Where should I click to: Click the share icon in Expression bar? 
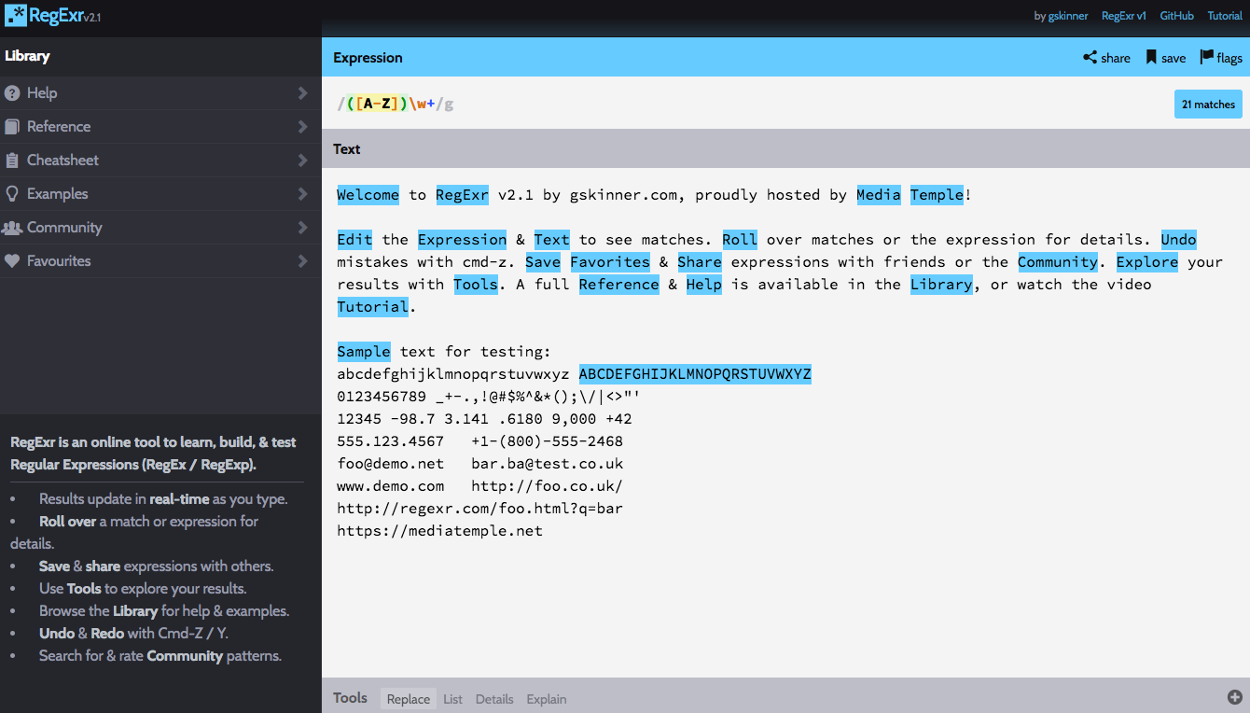[x=1090, y=58]
